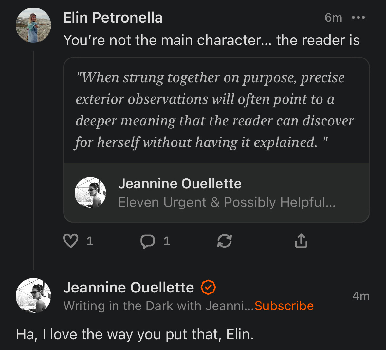Open the comment bubble on the note
The height and width of the screenshot is (350, 386).
tap(148, 241)
